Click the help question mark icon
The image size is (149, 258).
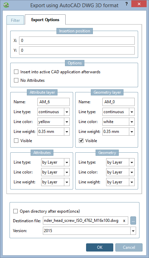pos(127,4)
